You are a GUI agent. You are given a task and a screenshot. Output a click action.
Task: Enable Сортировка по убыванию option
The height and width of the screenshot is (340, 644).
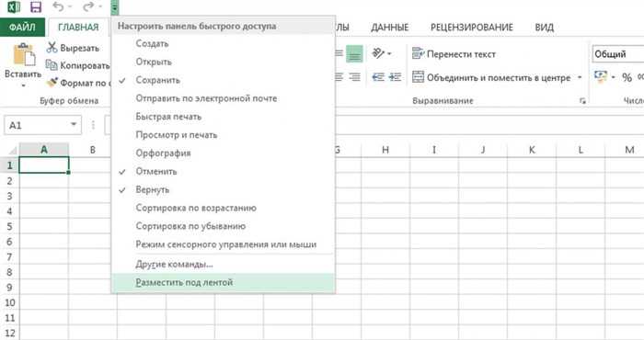pos(224,226)
